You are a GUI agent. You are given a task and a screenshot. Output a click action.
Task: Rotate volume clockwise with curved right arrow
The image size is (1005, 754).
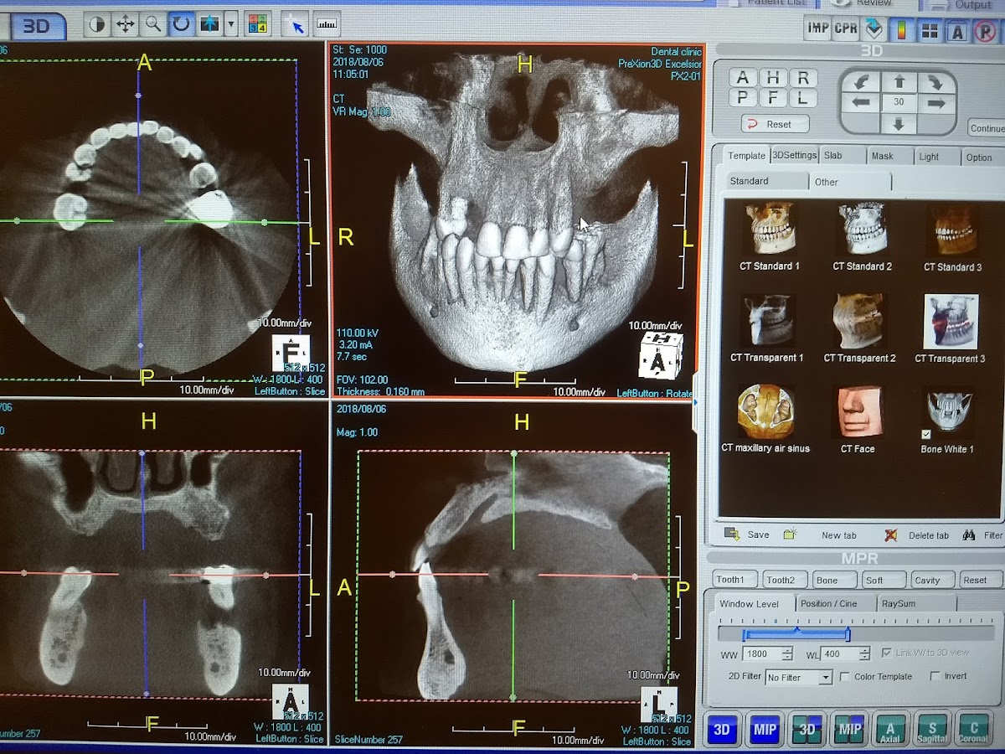pos(936,82)
